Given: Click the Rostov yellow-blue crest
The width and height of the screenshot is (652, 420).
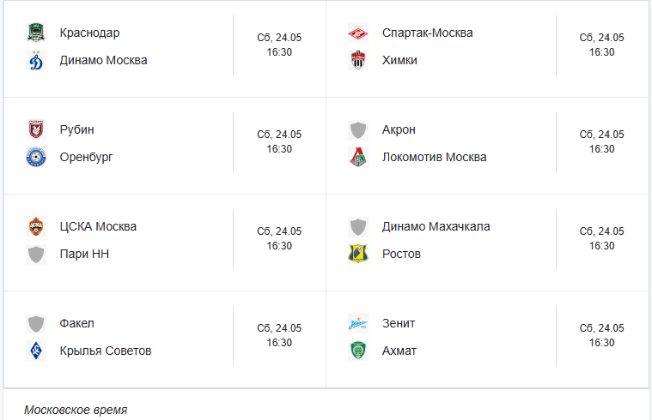Looking at the screenshot, I should click(x=358, y=254).
